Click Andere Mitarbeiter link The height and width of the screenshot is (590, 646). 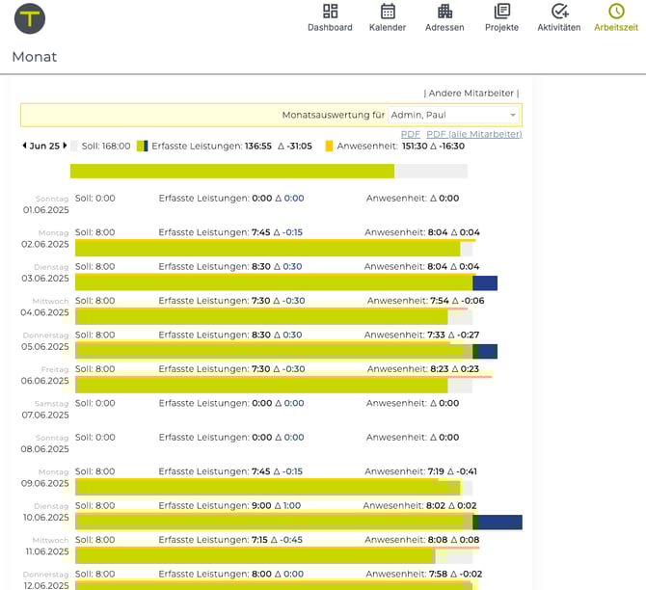[471, 94]
